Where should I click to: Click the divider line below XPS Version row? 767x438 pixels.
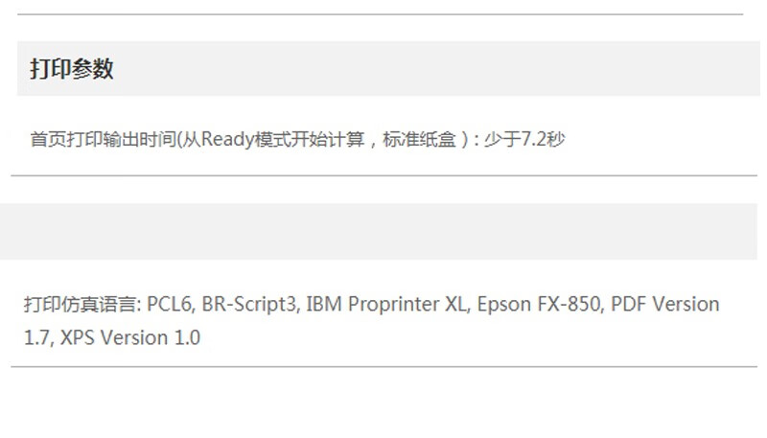tap(384, 367)
